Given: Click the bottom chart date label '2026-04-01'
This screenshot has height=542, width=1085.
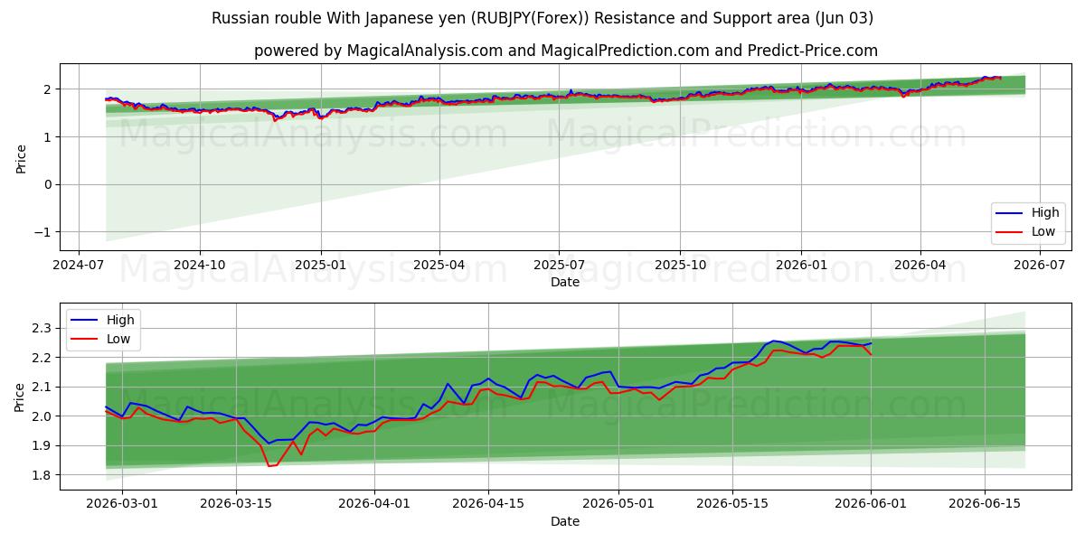Looking at the screenshot, I should coord(374,505).
